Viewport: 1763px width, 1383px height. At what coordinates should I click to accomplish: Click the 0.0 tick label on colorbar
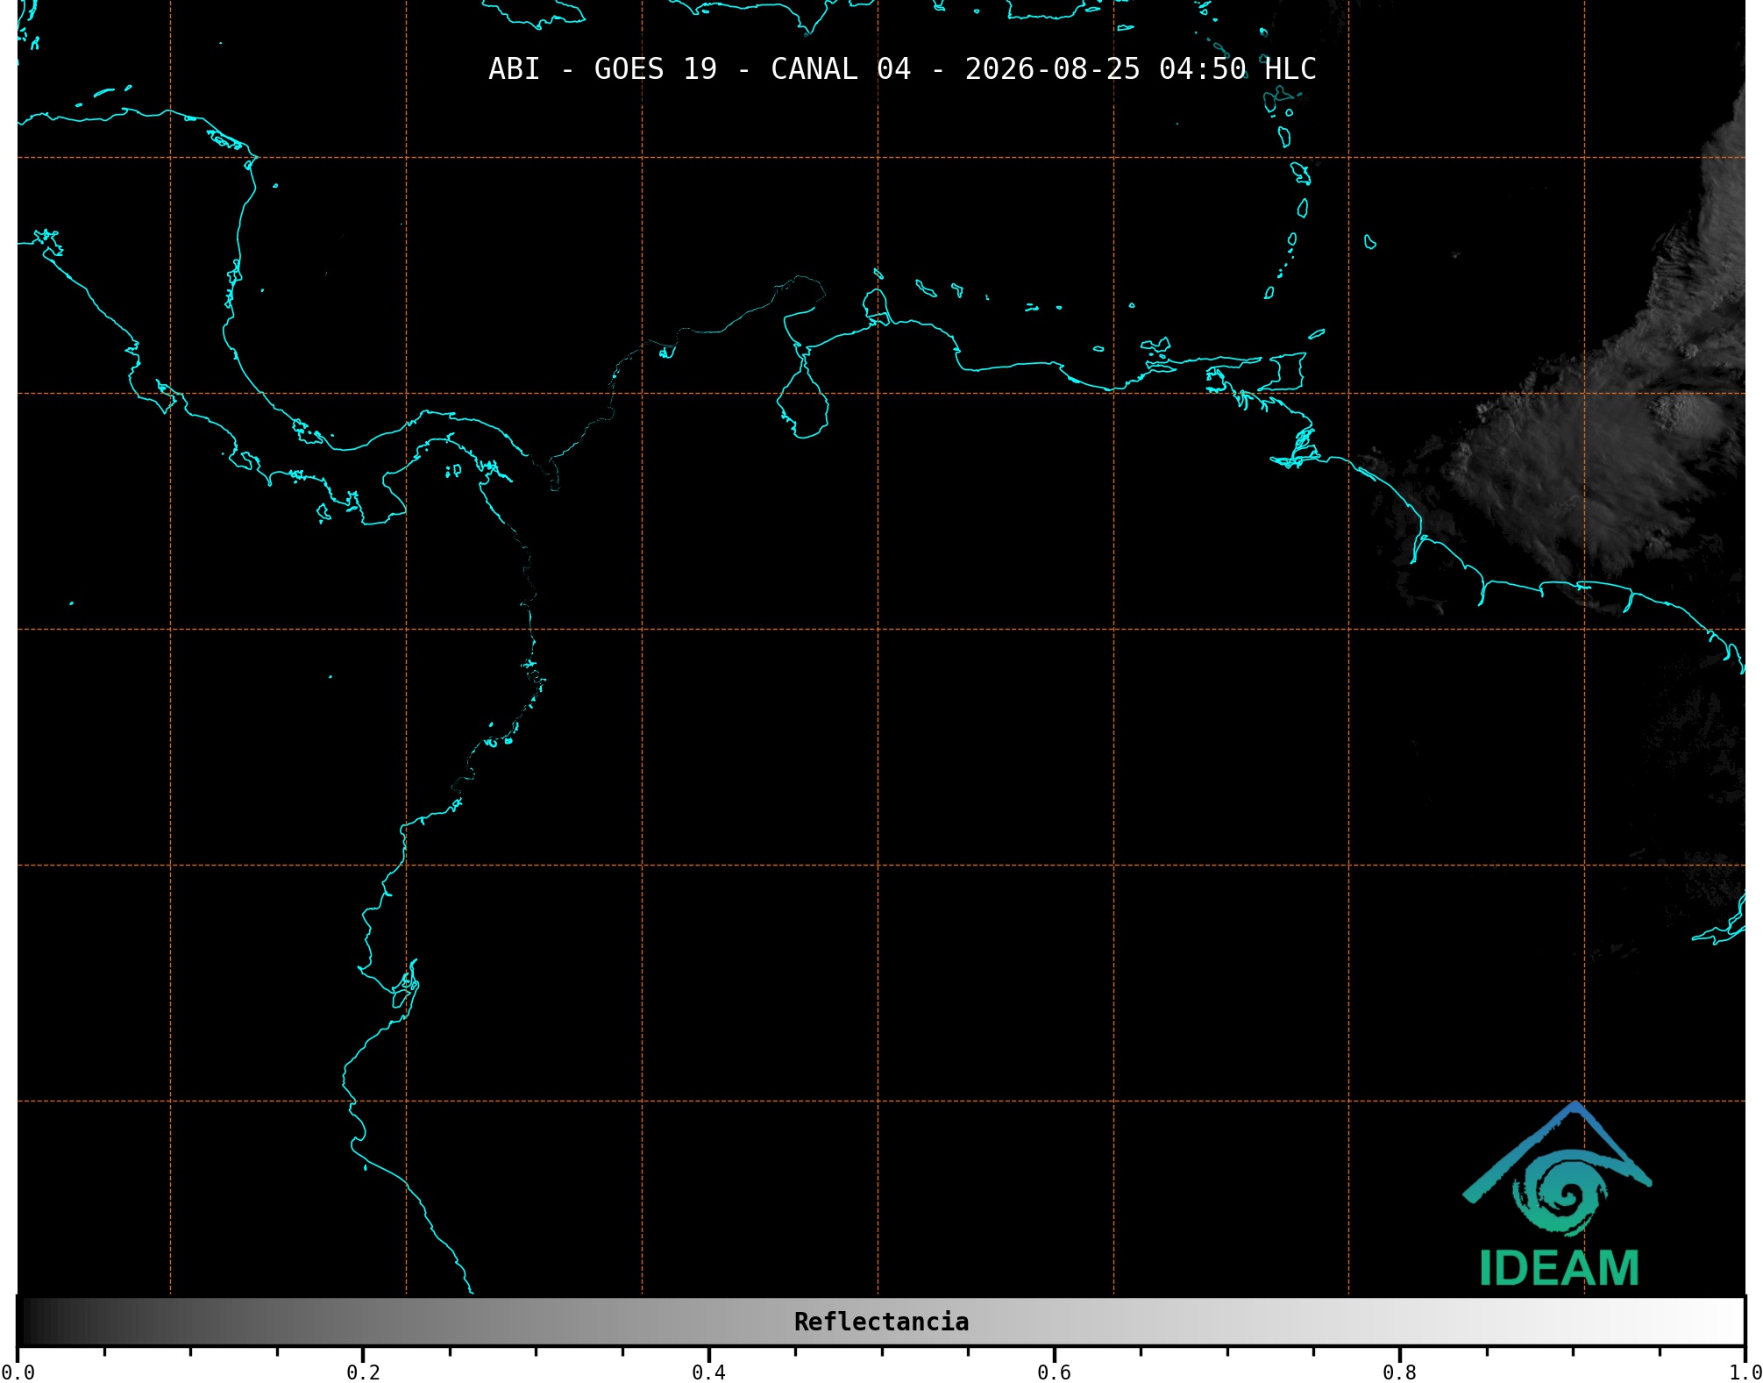pos(18,1372)
